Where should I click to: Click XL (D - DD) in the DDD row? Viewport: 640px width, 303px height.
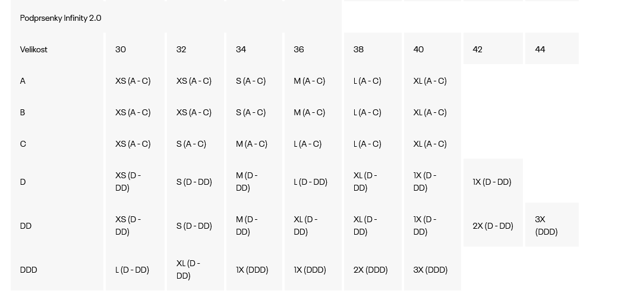click(188, 270)
